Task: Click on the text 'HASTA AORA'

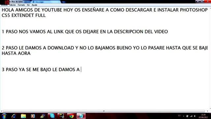Action: 16,53
